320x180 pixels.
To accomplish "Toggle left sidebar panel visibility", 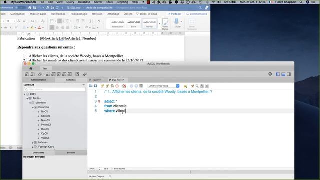I will [x=278, y=74].
